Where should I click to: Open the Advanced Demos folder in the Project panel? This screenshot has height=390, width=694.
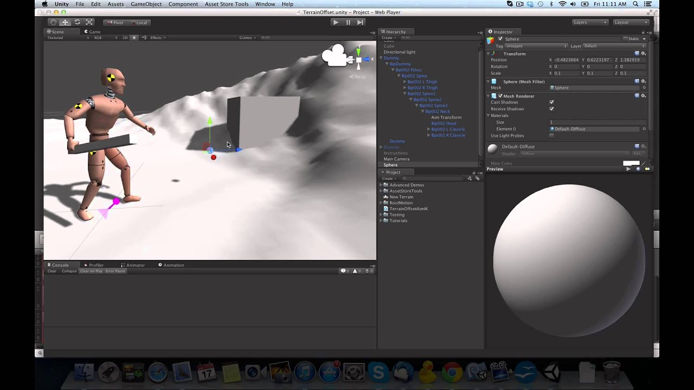tap(406, 185)
